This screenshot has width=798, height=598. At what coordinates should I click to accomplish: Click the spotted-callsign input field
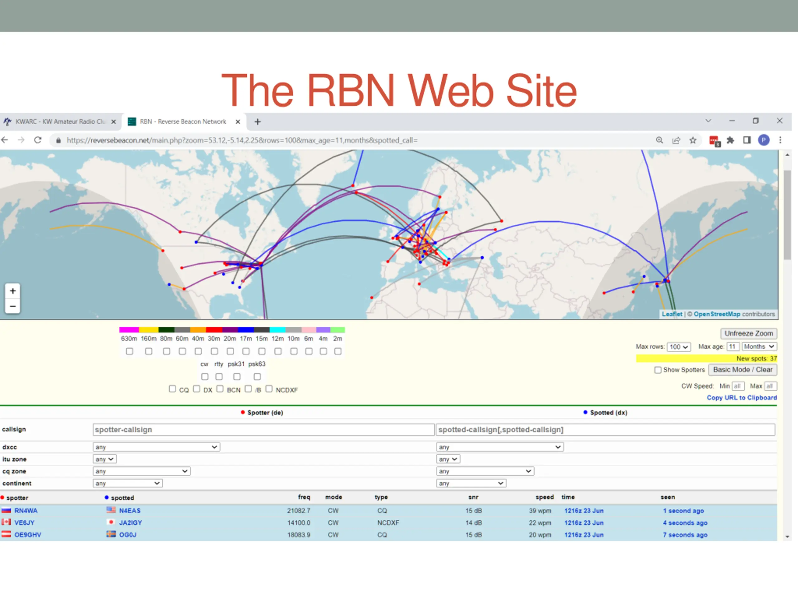tap(605, 430)
